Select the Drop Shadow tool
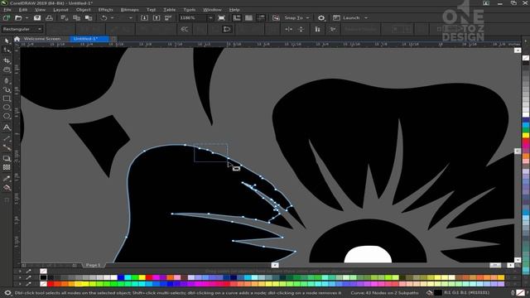The image size is (530, 298). click(x=7, y=158)
